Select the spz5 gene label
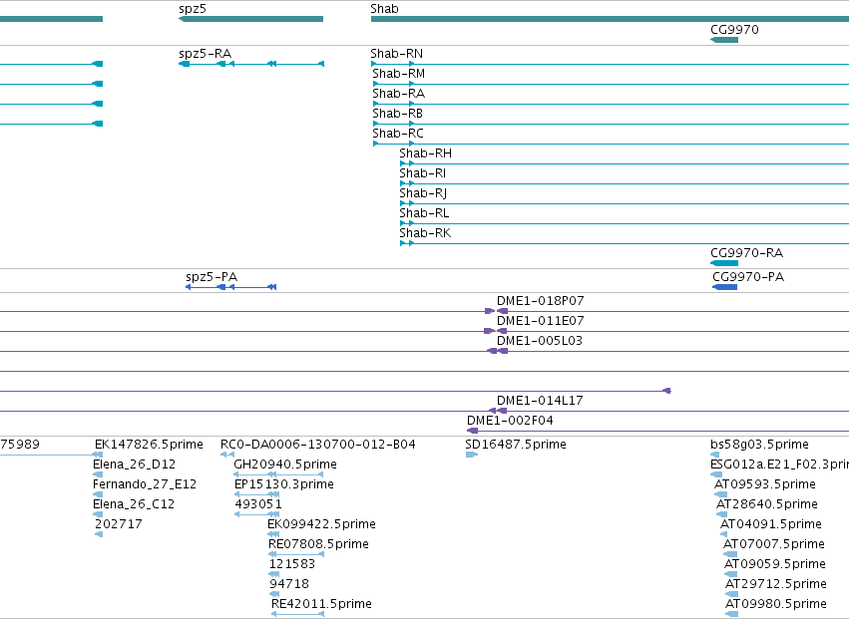 (x=193, y=9)
